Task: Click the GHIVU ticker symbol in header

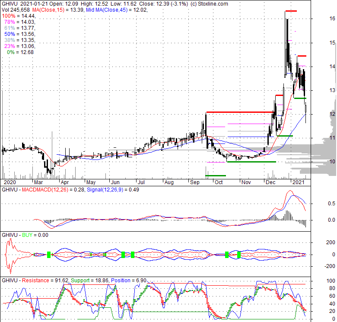Action: [10, 4]
